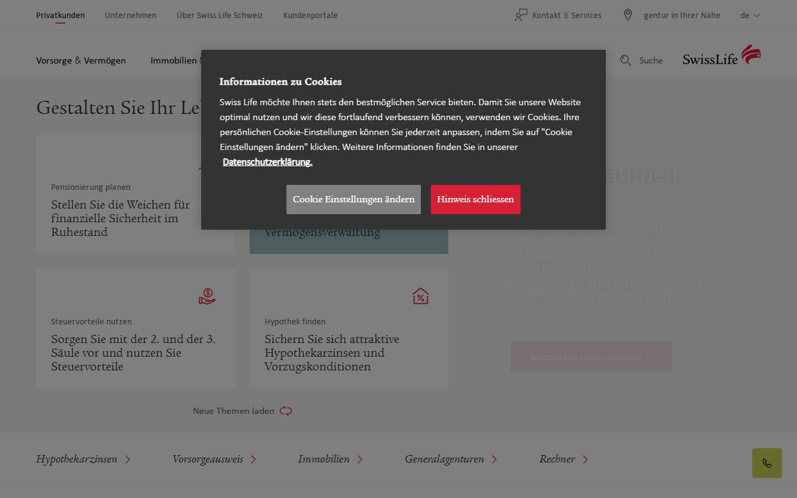Click the search magnifier icon
Image resolution: width=797 pixels, height=498 pixels.
[x=626, y=60]
